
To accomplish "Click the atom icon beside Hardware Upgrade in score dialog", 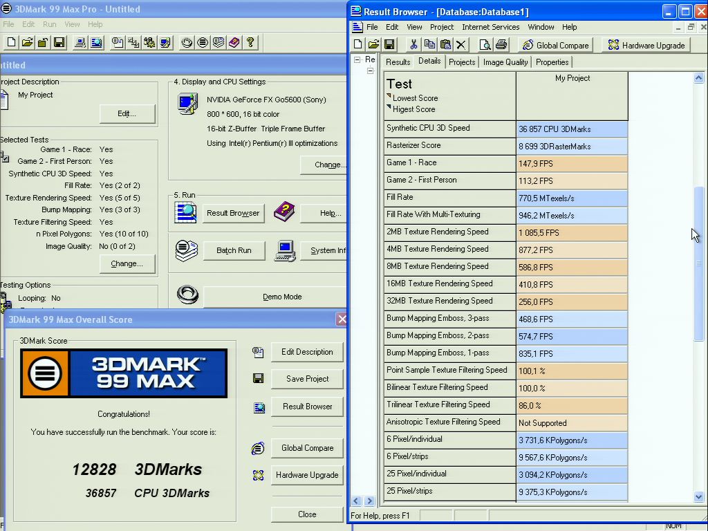I will (x=259, y=475).
